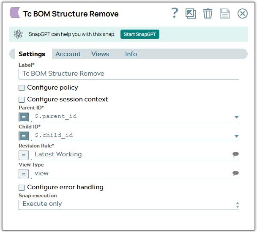
Task: Enable Configure session context checkbox
Action: tap(22, 100)
